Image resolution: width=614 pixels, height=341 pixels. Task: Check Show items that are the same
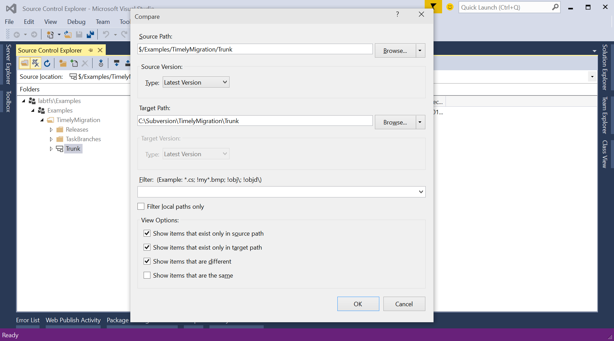point(147,275)
